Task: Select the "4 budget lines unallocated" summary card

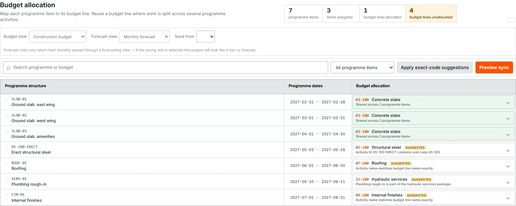Action: click(x=431, y=13)
